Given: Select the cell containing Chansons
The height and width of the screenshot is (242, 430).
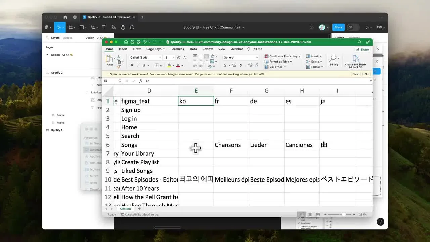Looking at the screenshot, I should [231, 145].
